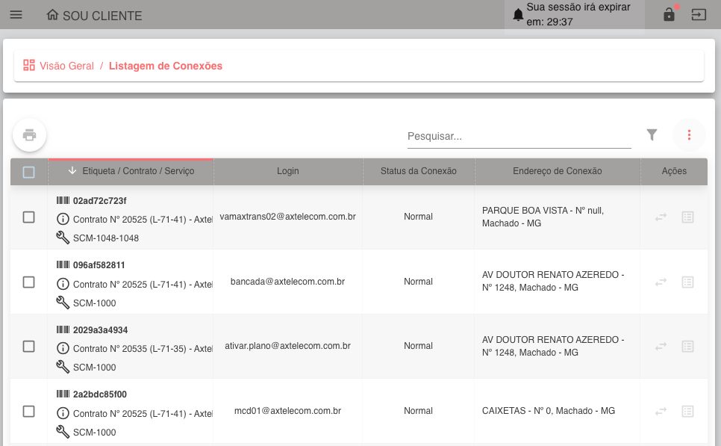Open the filter funnel icon
Image resolution: width=721 pixels, height=446 pixels.
click(x=652, y=134)
